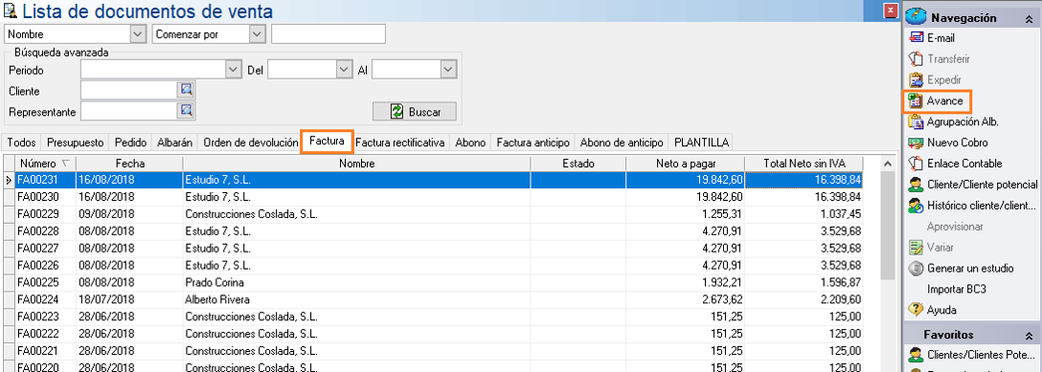This screenshot has height=372, width=1042.
Task: Click the Cliente/Cliente potencial icon
Action: (917, 185)
